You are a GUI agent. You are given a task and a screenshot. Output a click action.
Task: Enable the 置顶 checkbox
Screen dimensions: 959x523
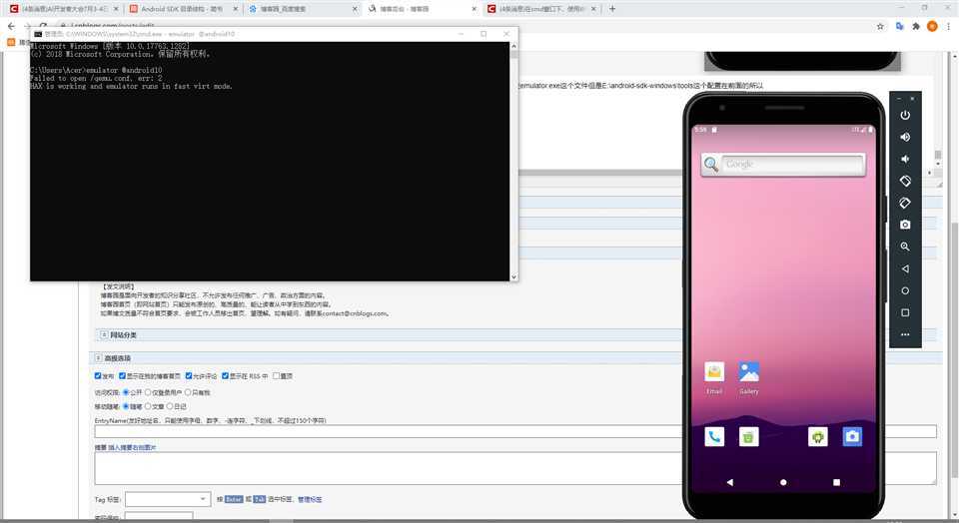pos(277,376)
